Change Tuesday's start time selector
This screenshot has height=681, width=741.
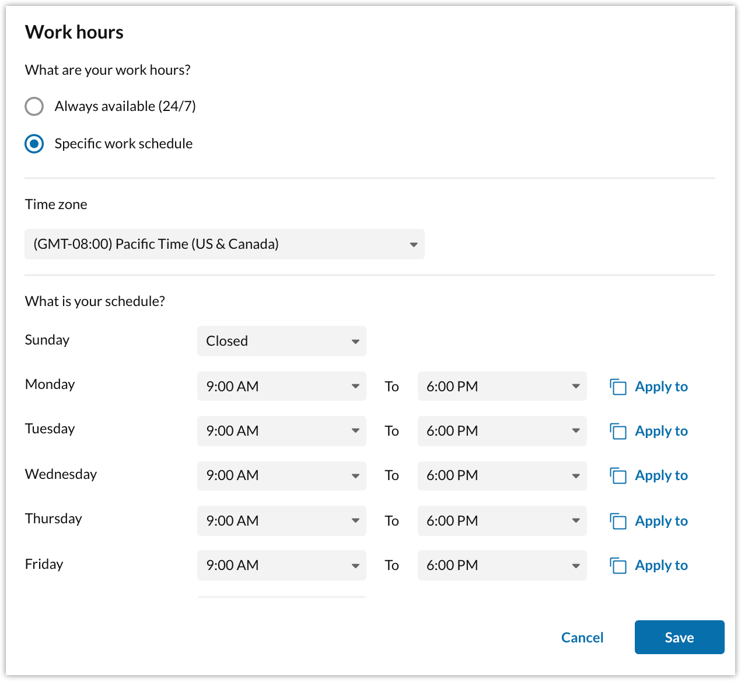pos(281,431)
